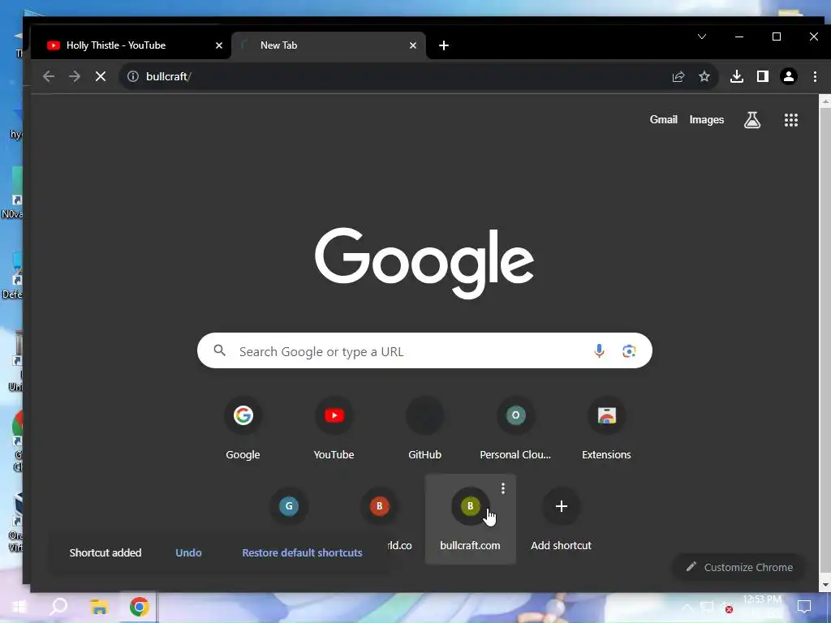Open the Chrome three-dot menu
Viewport: 831px width, 623px height.
pyautogui.click(x=815, y=76)
